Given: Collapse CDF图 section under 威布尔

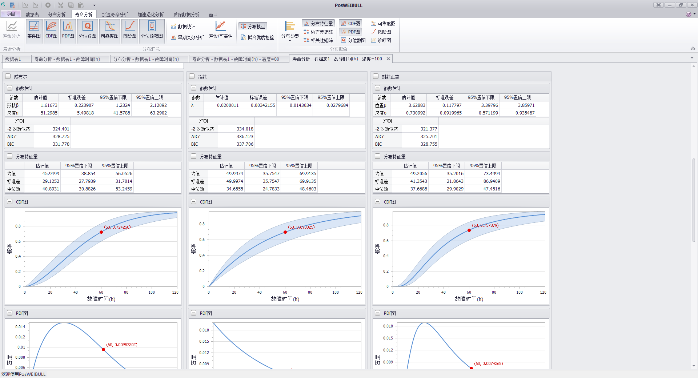Looking at the screenshot, I should click(10, 202).
